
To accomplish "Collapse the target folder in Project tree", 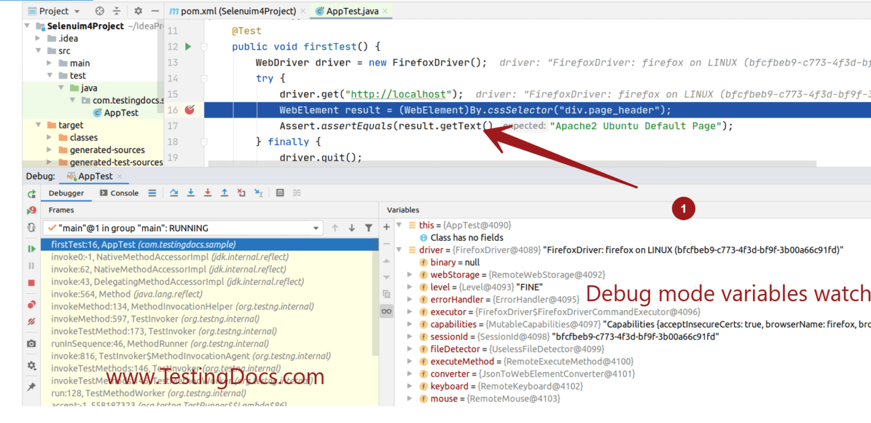I will pos(38,125).
